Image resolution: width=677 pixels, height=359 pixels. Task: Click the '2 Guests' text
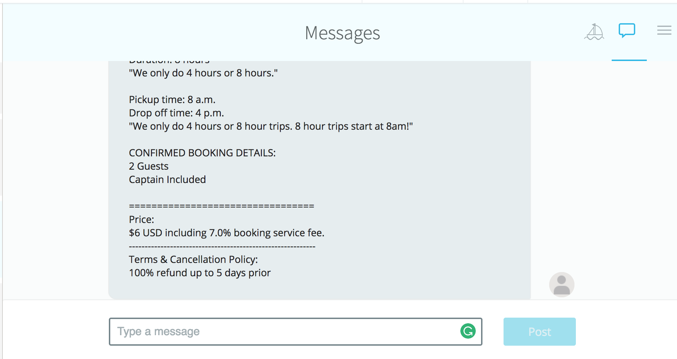click(x=149, y=166)
